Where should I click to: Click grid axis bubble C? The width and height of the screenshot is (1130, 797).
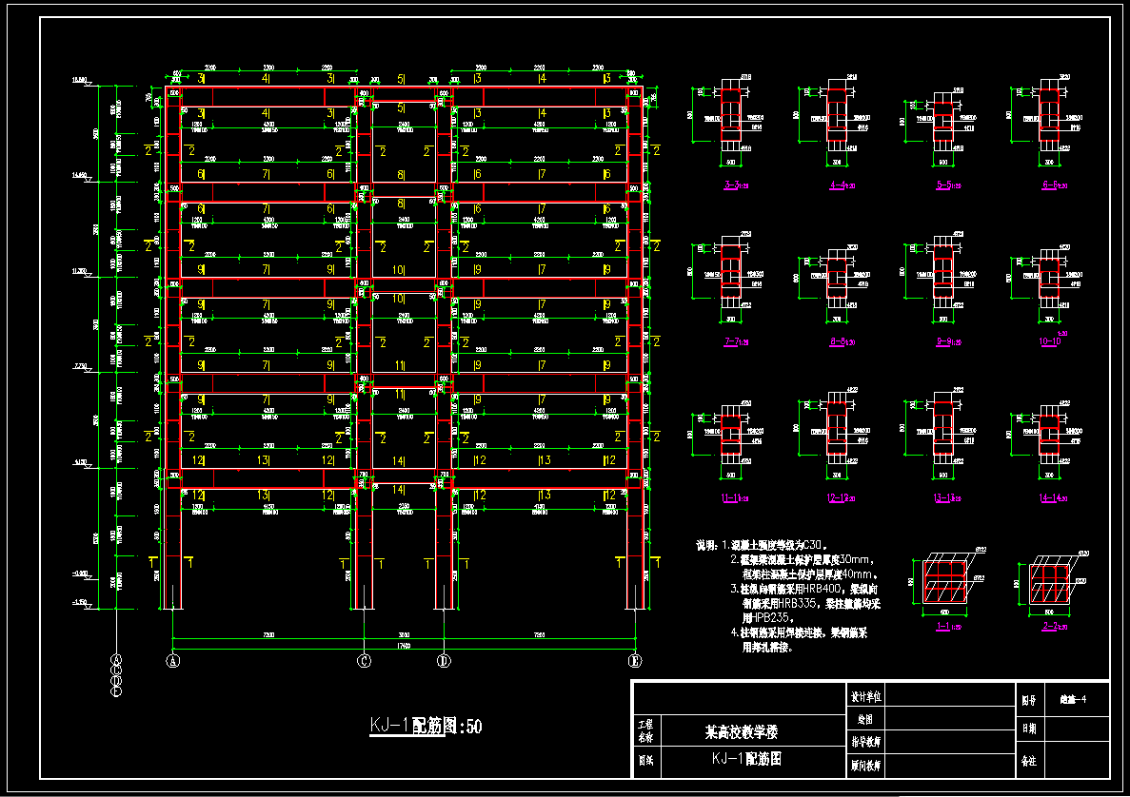point(363,660)
